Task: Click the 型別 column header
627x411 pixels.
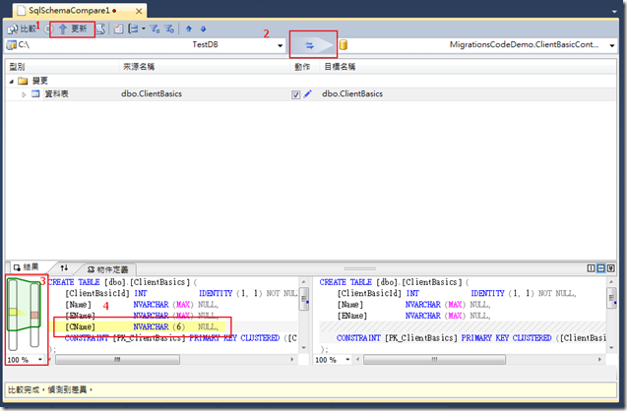Action: [x=62, y=67]
